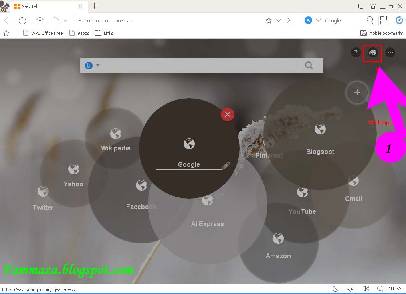Click the edit speed dial icon

(356, 53)
